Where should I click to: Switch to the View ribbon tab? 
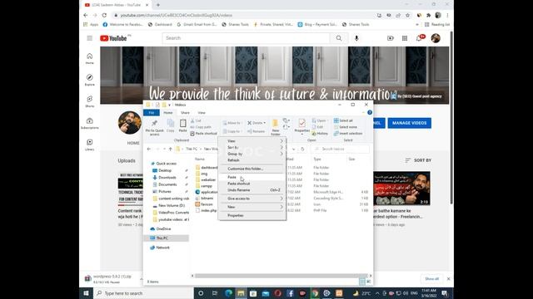(202, 113)
